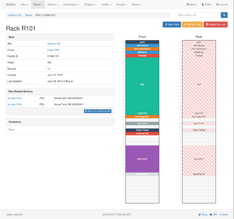234x219 pixels.
Task: Select test3232421 in front elevation
Action: 142,174
